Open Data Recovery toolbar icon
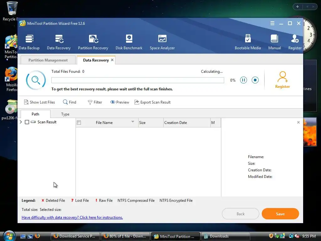Viewport: 321px width, 241px height. 59,42
